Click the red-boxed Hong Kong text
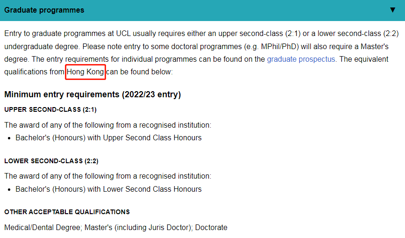 [x=85, y=72]
